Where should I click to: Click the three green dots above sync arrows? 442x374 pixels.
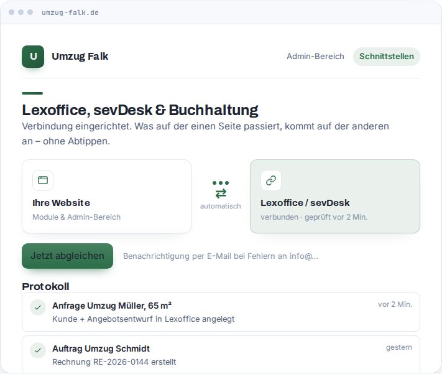click(x=221, y=183)
